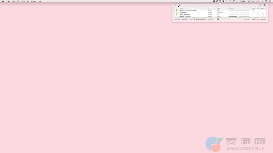Enable Mono output checkbox

coord(243,19)
